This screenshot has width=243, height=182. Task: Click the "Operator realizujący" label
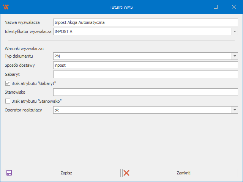click(x=23, y=110)
